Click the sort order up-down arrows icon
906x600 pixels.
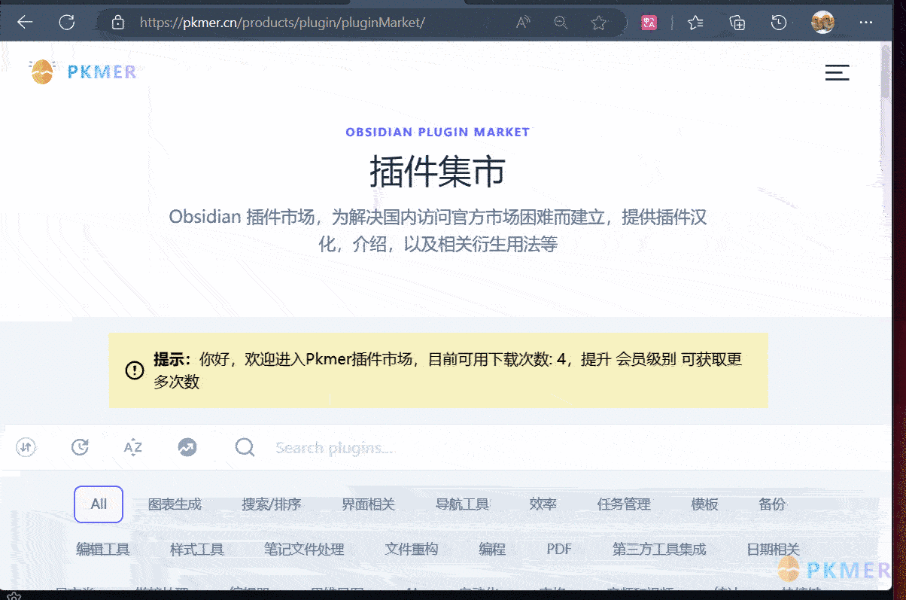coord(26,447)
